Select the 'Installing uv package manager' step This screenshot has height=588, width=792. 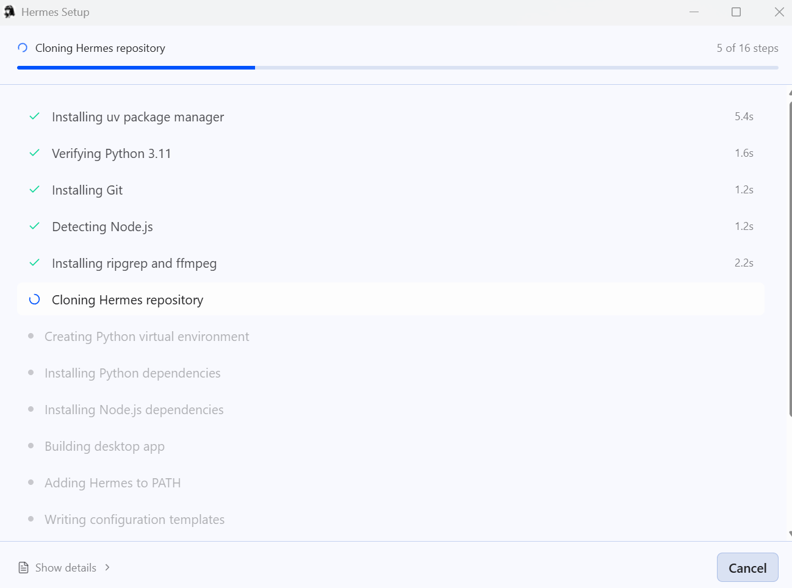pos(391,117)
